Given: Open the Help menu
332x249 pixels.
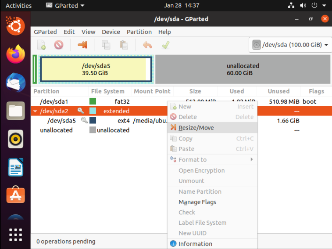Looking at the screenshot, I should click(164, 32).
